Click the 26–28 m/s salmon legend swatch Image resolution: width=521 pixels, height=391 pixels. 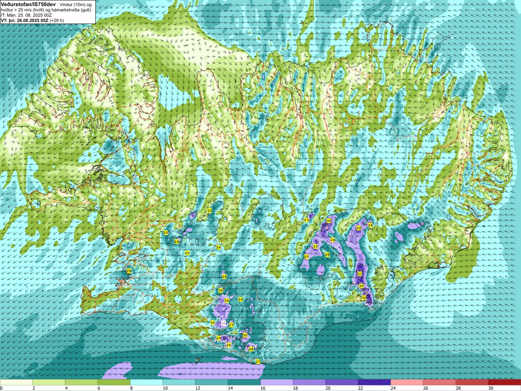tap(440, 382)
